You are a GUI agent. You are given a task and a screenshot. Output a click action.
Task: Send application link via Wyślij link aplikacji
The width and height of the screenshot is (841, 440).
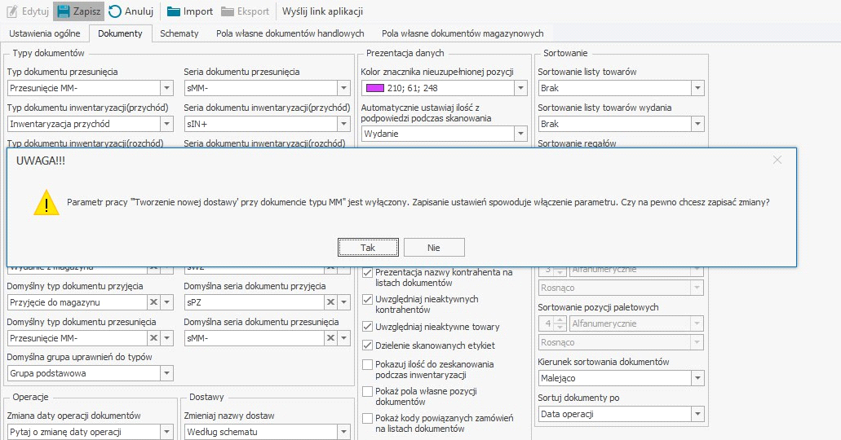pos(322,11)
